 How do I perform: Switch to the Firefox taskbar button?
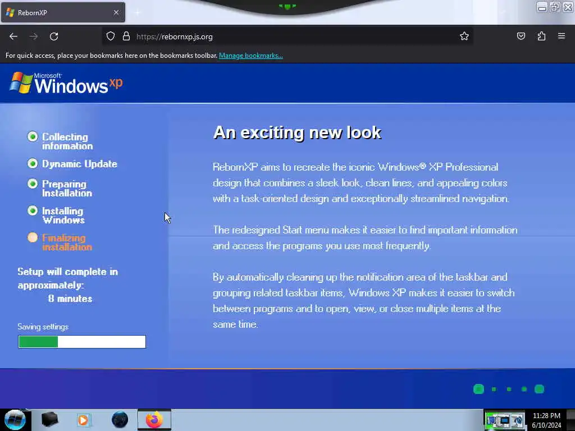154,420
